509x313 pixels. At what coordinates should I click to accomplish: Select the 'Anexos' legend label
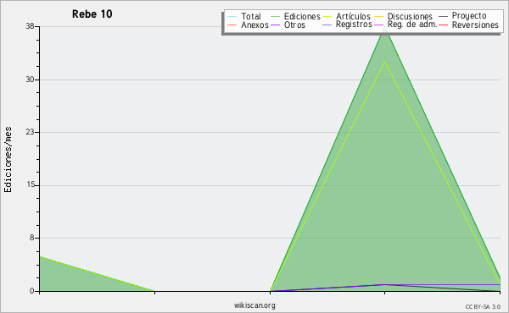[x=255, y=25]
